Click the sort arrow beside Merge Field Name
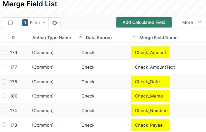This screenshot has width=206, height=132. [x=134, y=37]
